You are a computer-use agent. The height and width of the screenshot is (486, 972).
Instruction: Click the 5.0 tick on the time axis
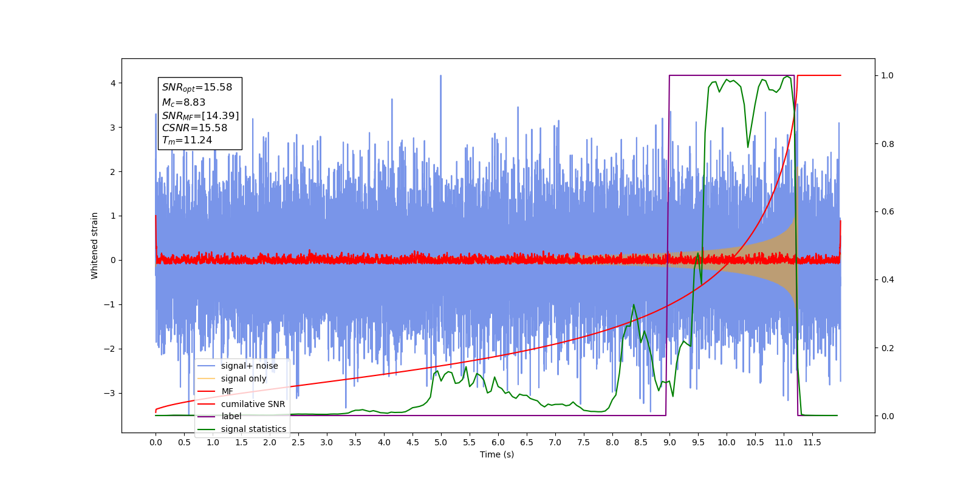[x=441, y=442]
